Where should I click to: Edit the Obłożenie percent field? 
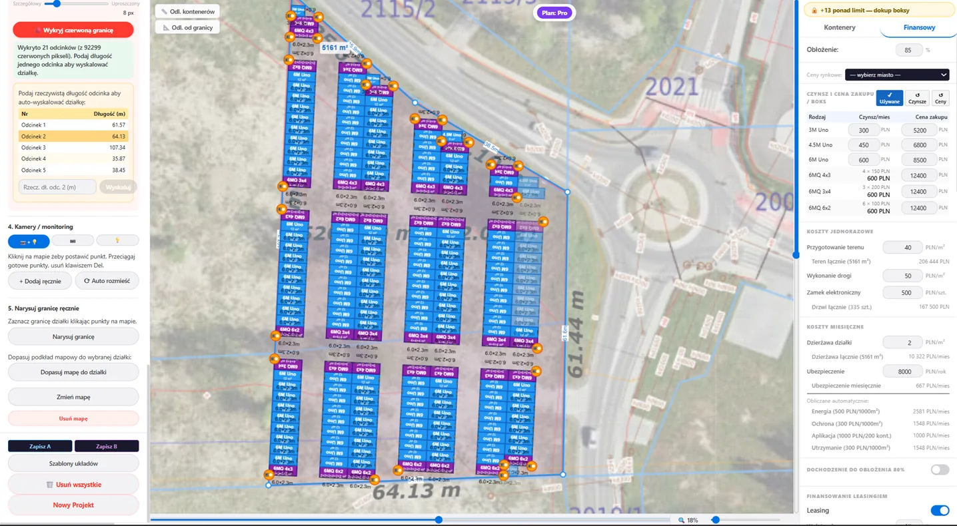(908, 50)
